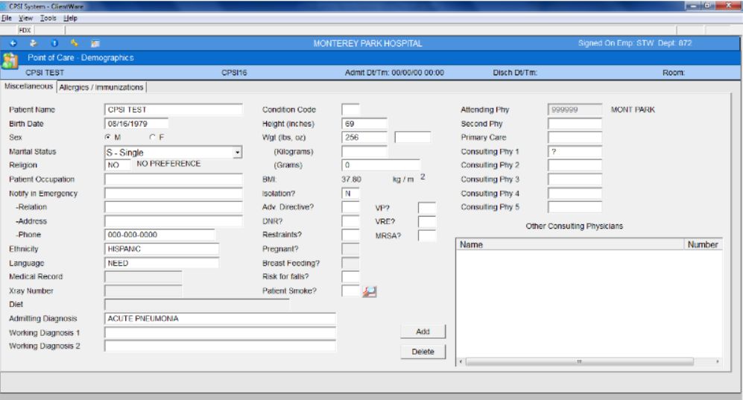Click the Isolation? field containing N

350,194
